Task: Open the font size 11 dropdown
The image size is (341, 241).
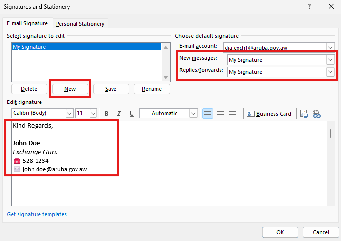Action: click(x=93, y=113)
